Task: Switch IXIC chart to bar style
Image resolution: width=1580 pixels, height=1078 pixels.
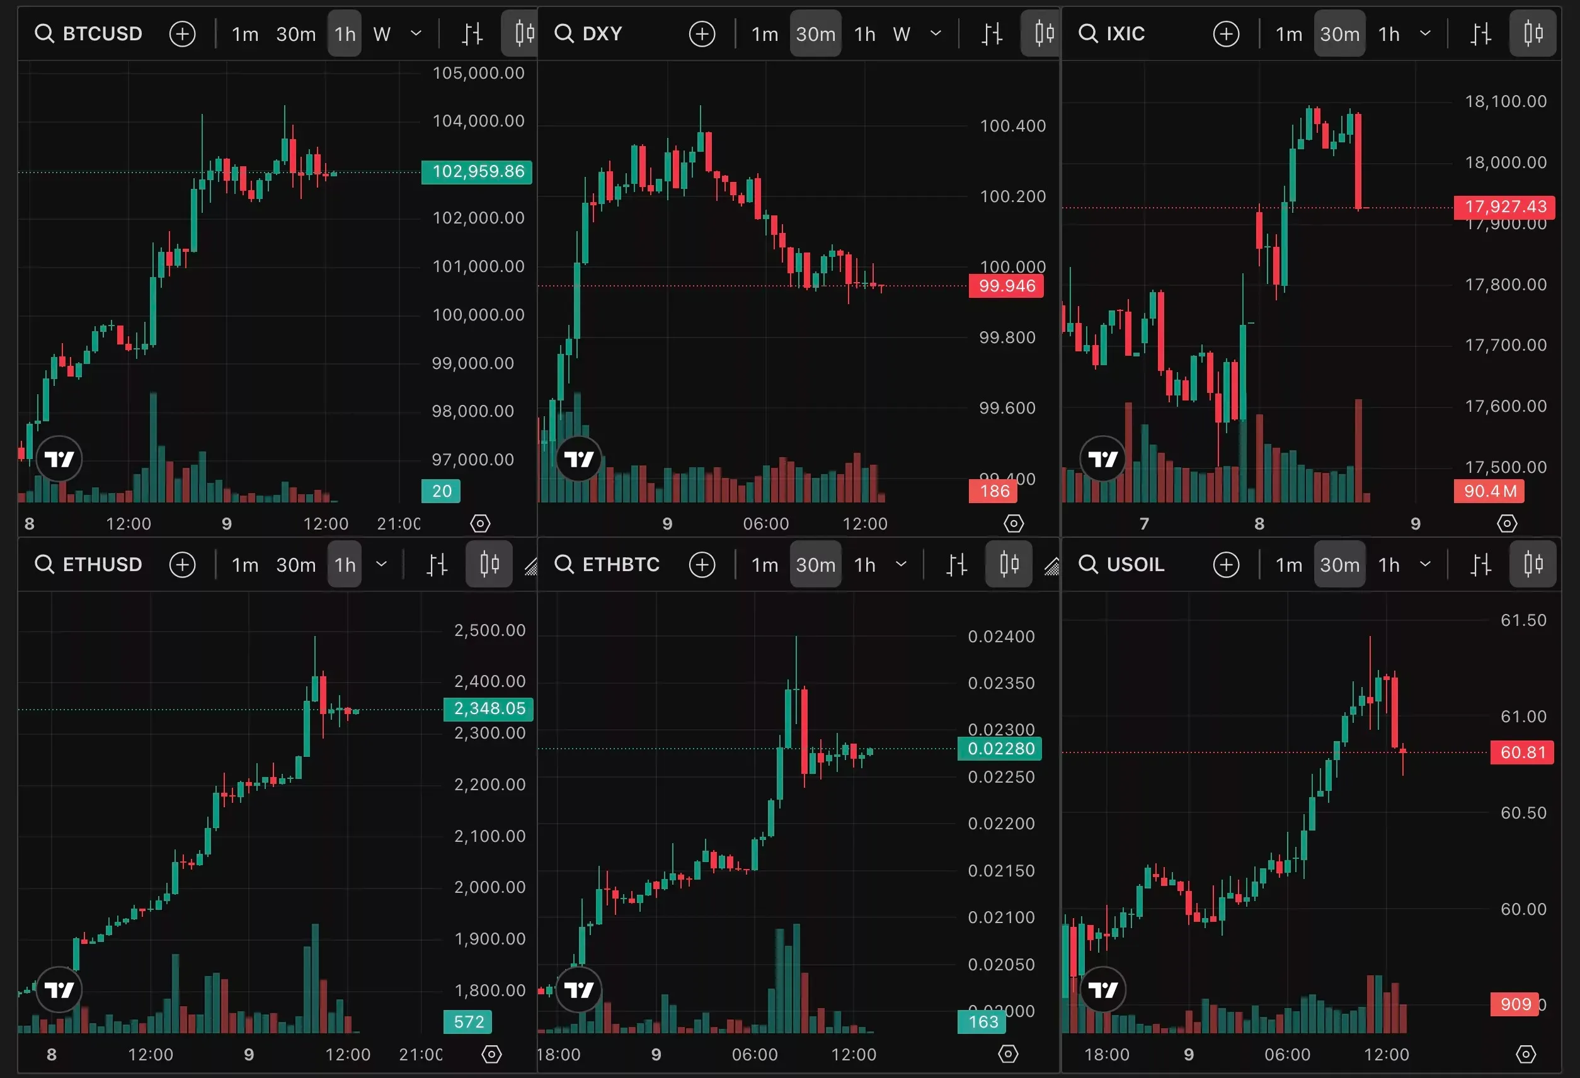Action: [x=1480, y=33]
